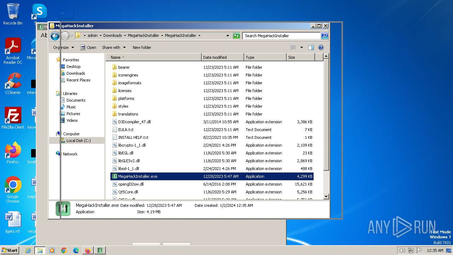Viewport: 453px width, 255px height.
Task: Select Recent Places in Favorites
Action: coord(78,80)
